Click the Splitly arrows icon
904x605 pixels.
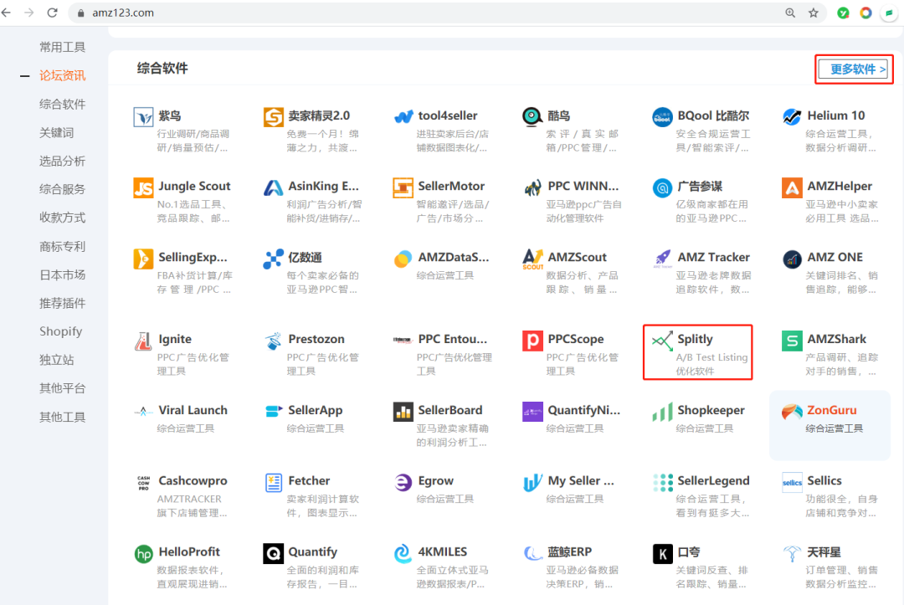point(662,341)
